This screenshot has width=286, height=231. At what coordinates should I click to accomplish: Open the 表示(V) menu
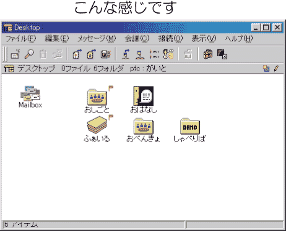204,38
